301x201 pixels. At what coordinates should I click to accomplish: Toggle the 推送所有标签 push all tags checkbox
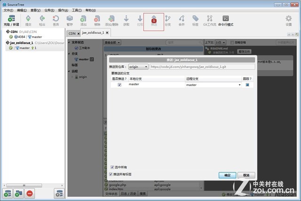pos(111,174)
